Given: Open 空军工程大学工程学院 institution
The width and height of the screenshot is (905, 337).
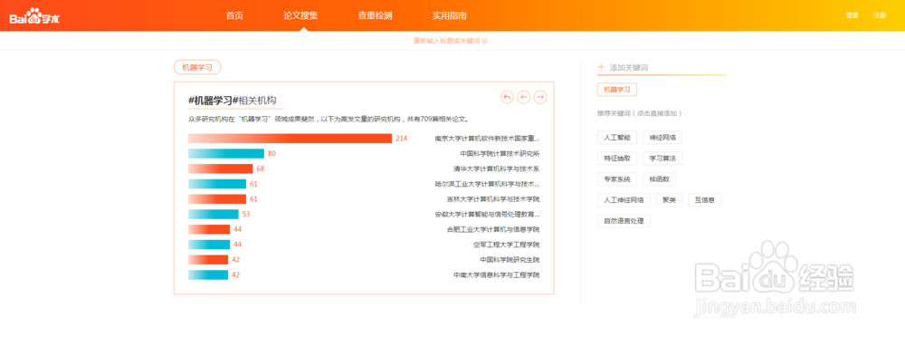Looking at the screenshot, I should [506, 245].
